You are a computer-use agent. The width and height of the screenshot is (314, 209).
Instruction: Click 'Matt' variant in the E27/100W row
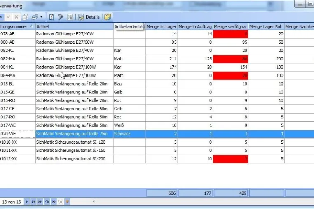pyautogui.click(x=129, y=75)
